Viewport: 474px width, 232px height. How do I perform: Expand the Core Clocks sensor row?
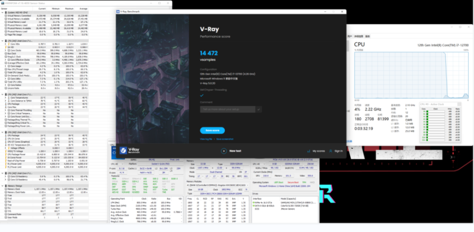5,49
